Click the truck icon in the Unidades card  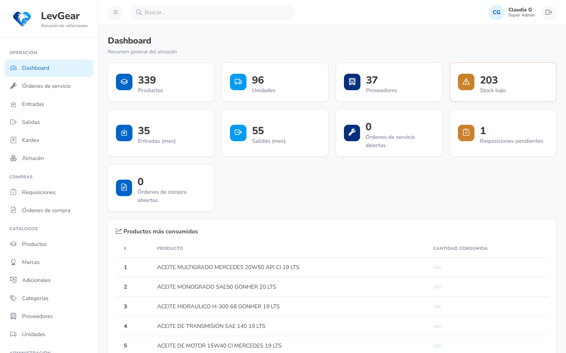[238, 82]
